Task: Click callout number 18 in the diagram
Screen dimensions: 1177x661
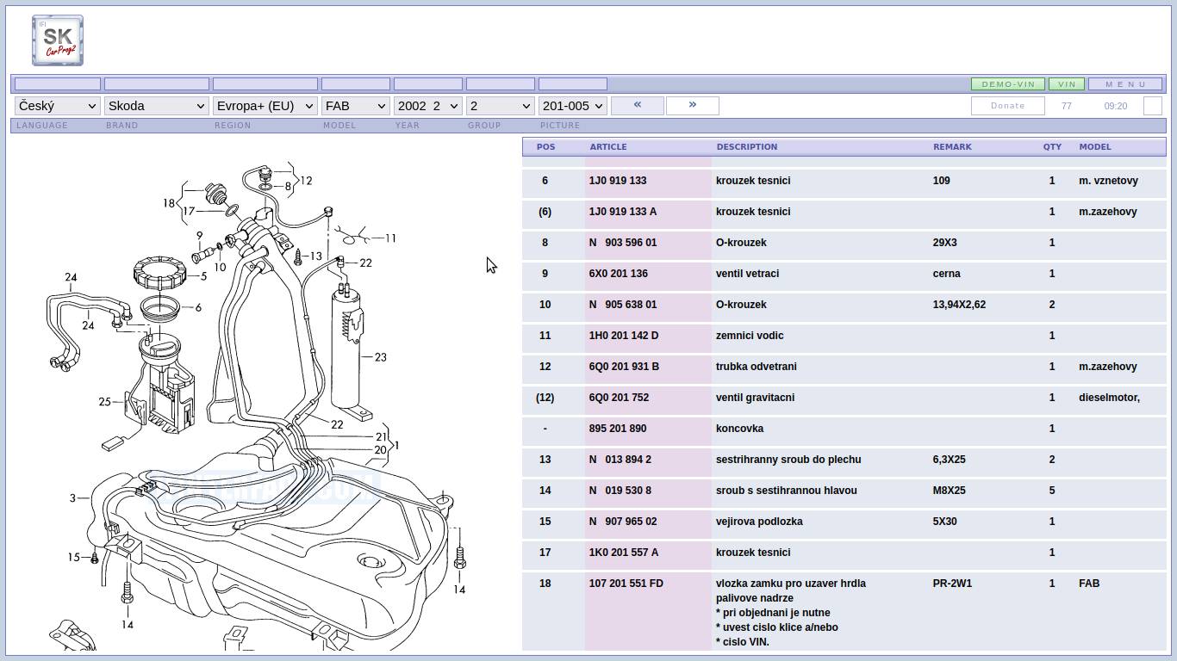Action: click(169, 204)
